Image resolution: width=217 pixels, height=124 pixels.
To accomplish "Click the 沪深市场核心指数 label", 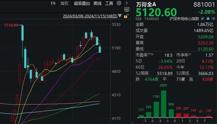I will tap(185, 19).
